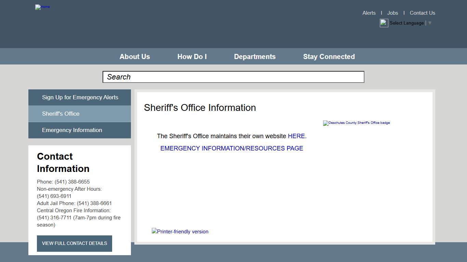Screen dimensions: 467x262
Task: Click the Stay Connected navigation item
Action: [x=329, y=56]
